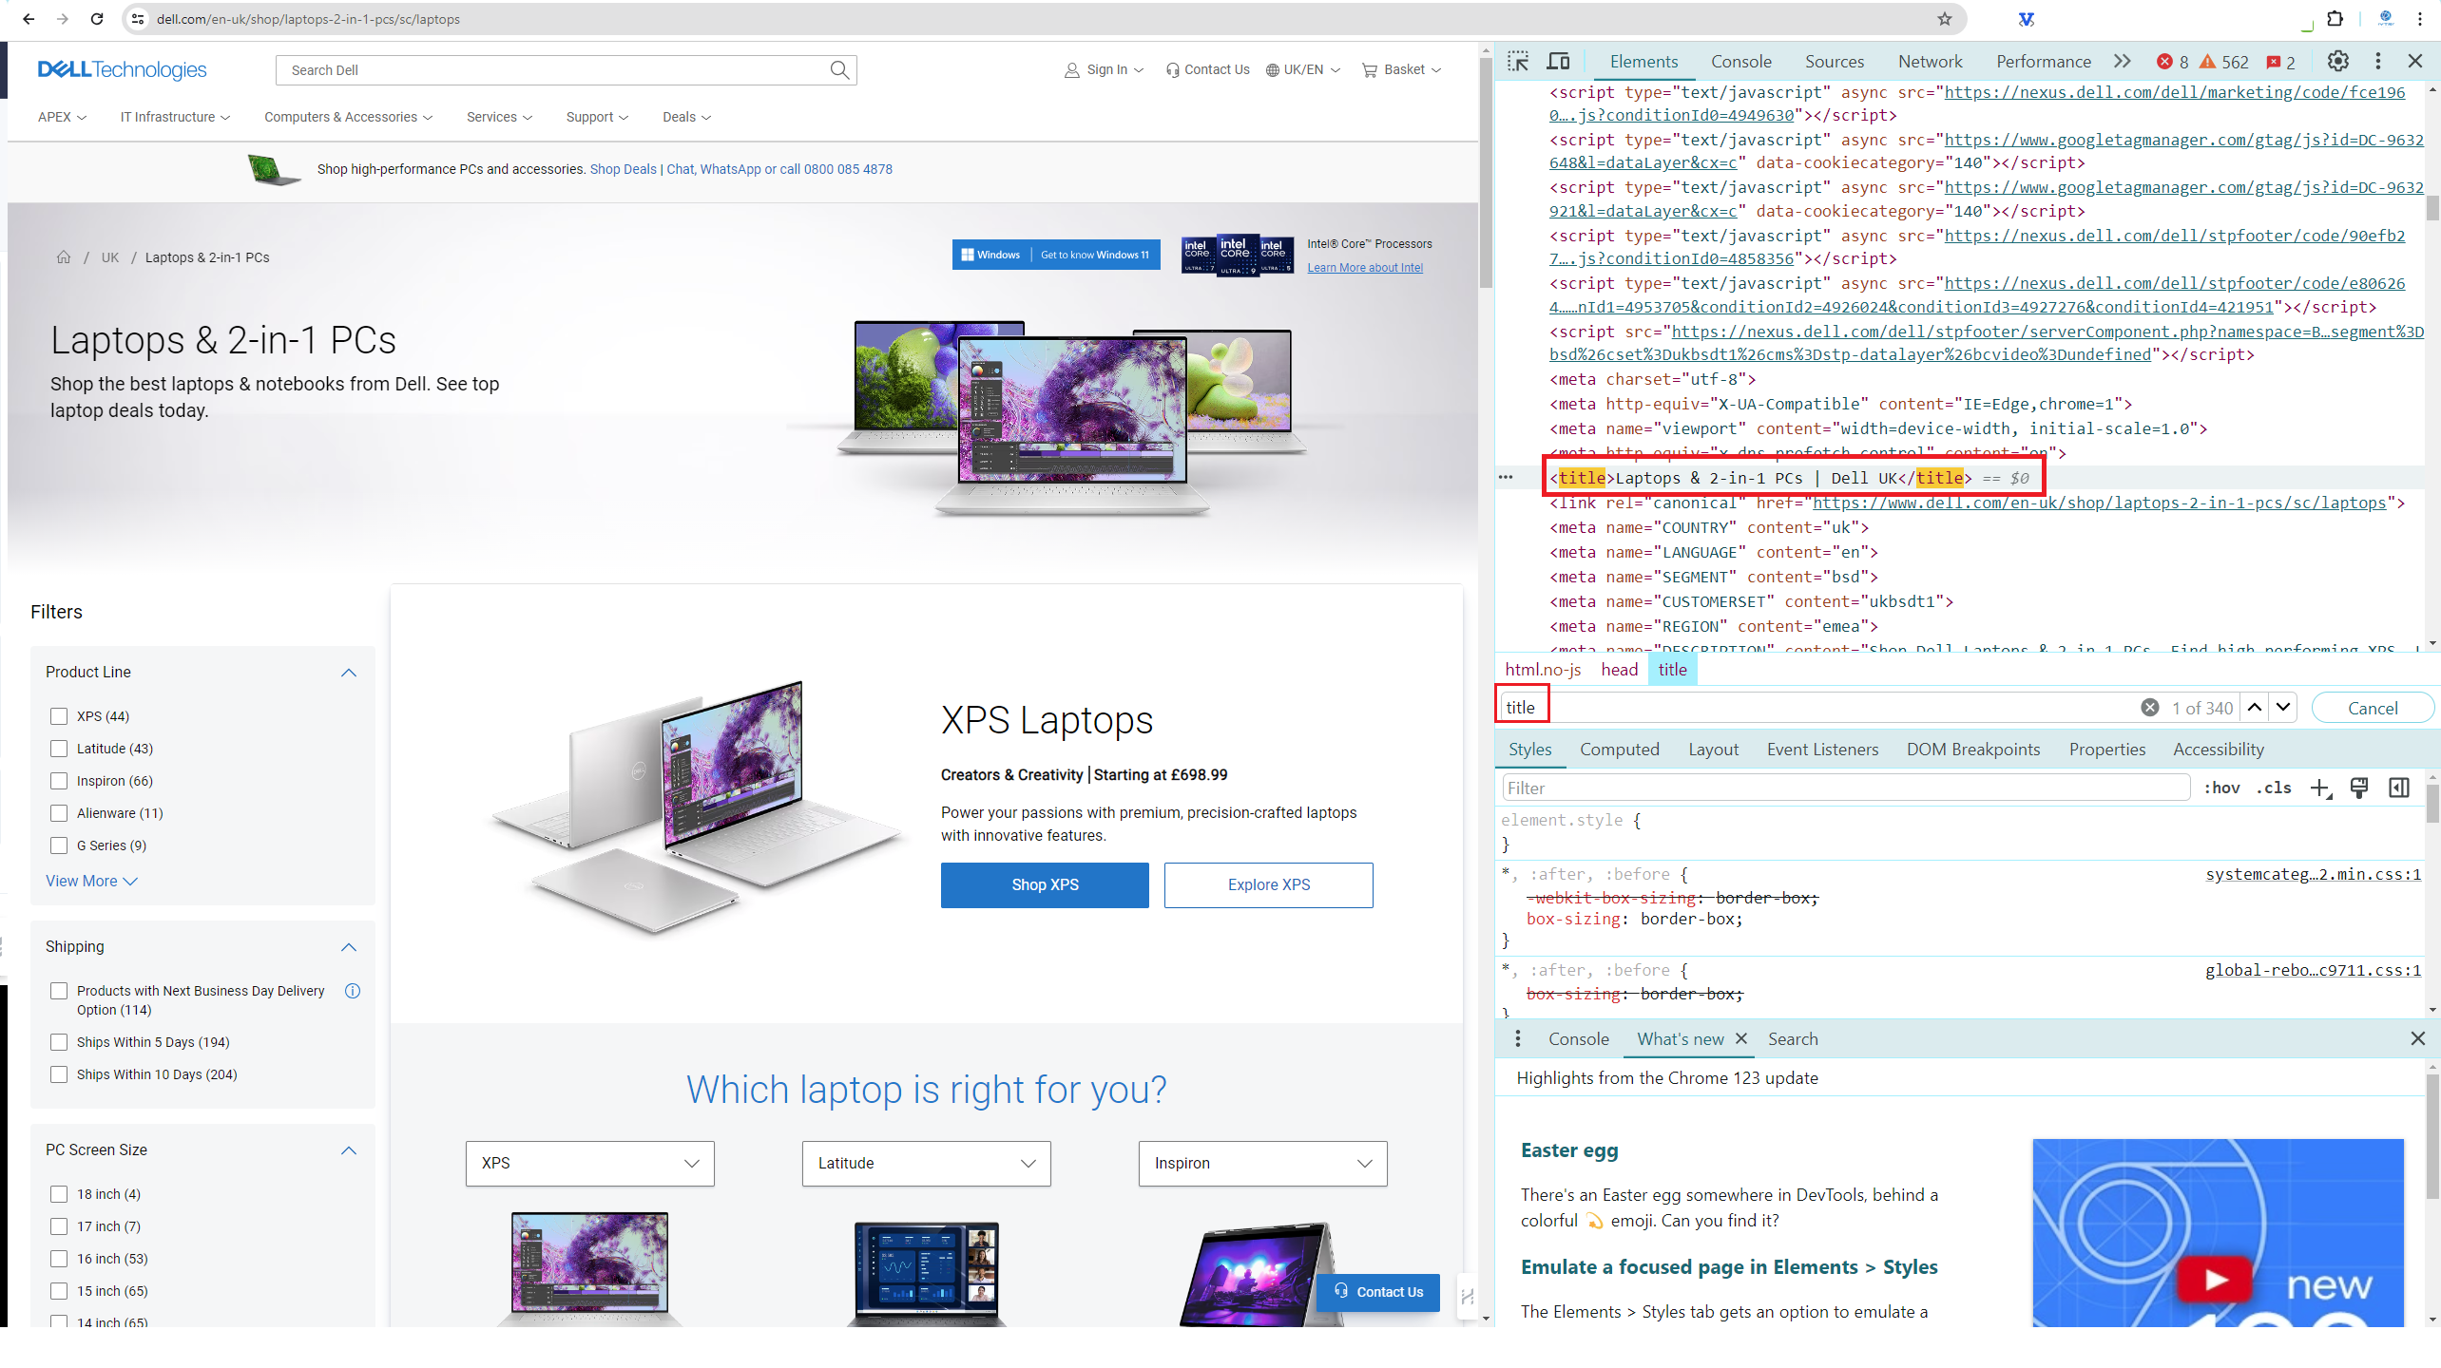Open the Inspiron laptop selector dropdown
This screenshot has height=1368, width=2441.
point(1262,1164)
